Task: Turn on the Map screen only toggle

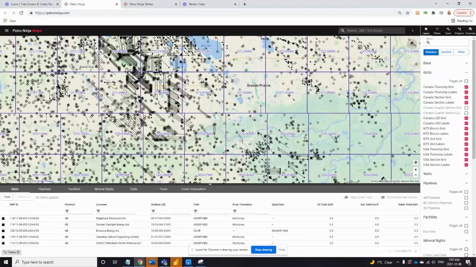Action: click(x=346, y=197)
